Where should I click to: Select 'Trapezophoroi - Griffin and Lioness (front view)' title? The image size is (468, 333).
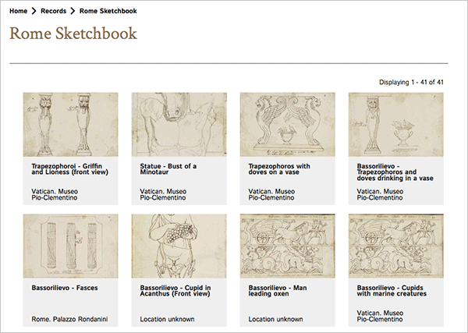(70, 169)
